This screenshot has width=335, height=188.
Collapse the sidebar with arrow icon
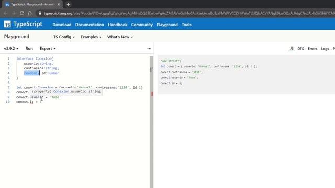point(149,49)
